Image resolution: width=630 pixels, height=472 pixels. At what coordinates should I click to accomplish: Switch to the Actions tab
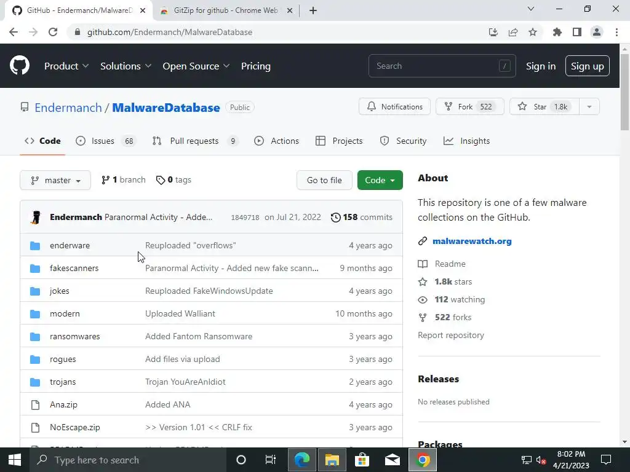tap(276, 141)
